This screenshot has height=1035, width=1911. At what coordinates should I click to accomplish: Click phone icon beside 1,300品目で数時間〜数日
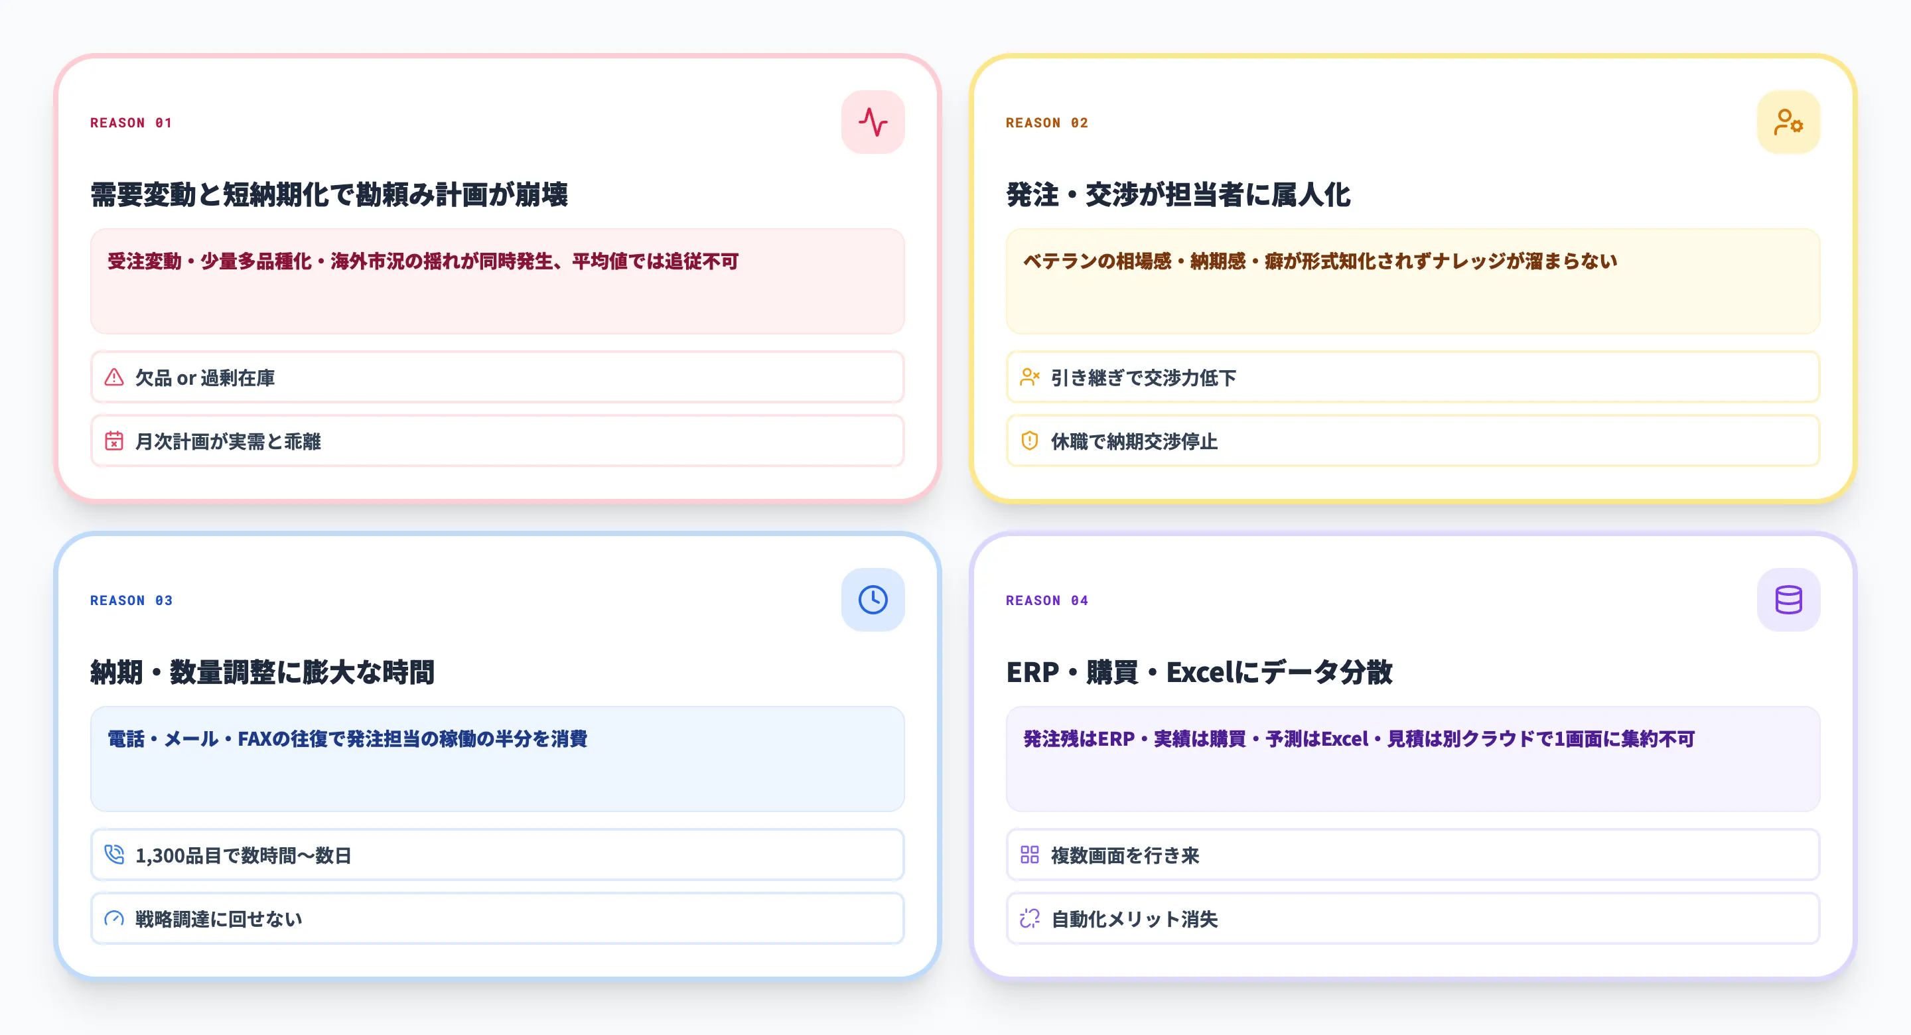[x=114, y=855]
